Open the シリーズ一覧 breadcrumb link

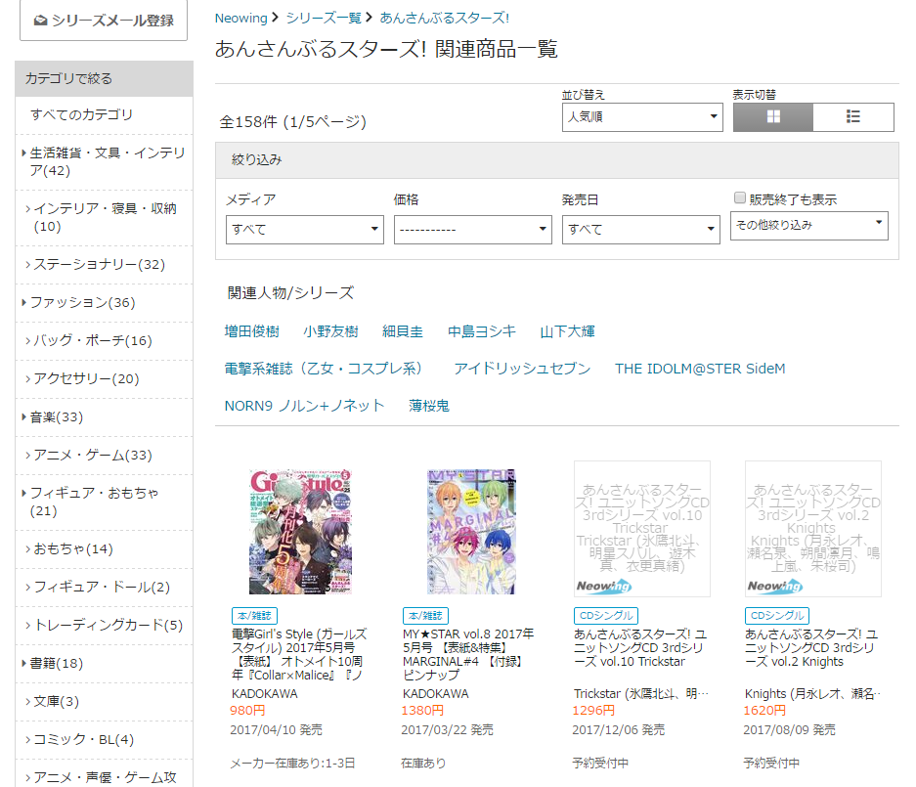pyautogui.click(x=324, y=19)
